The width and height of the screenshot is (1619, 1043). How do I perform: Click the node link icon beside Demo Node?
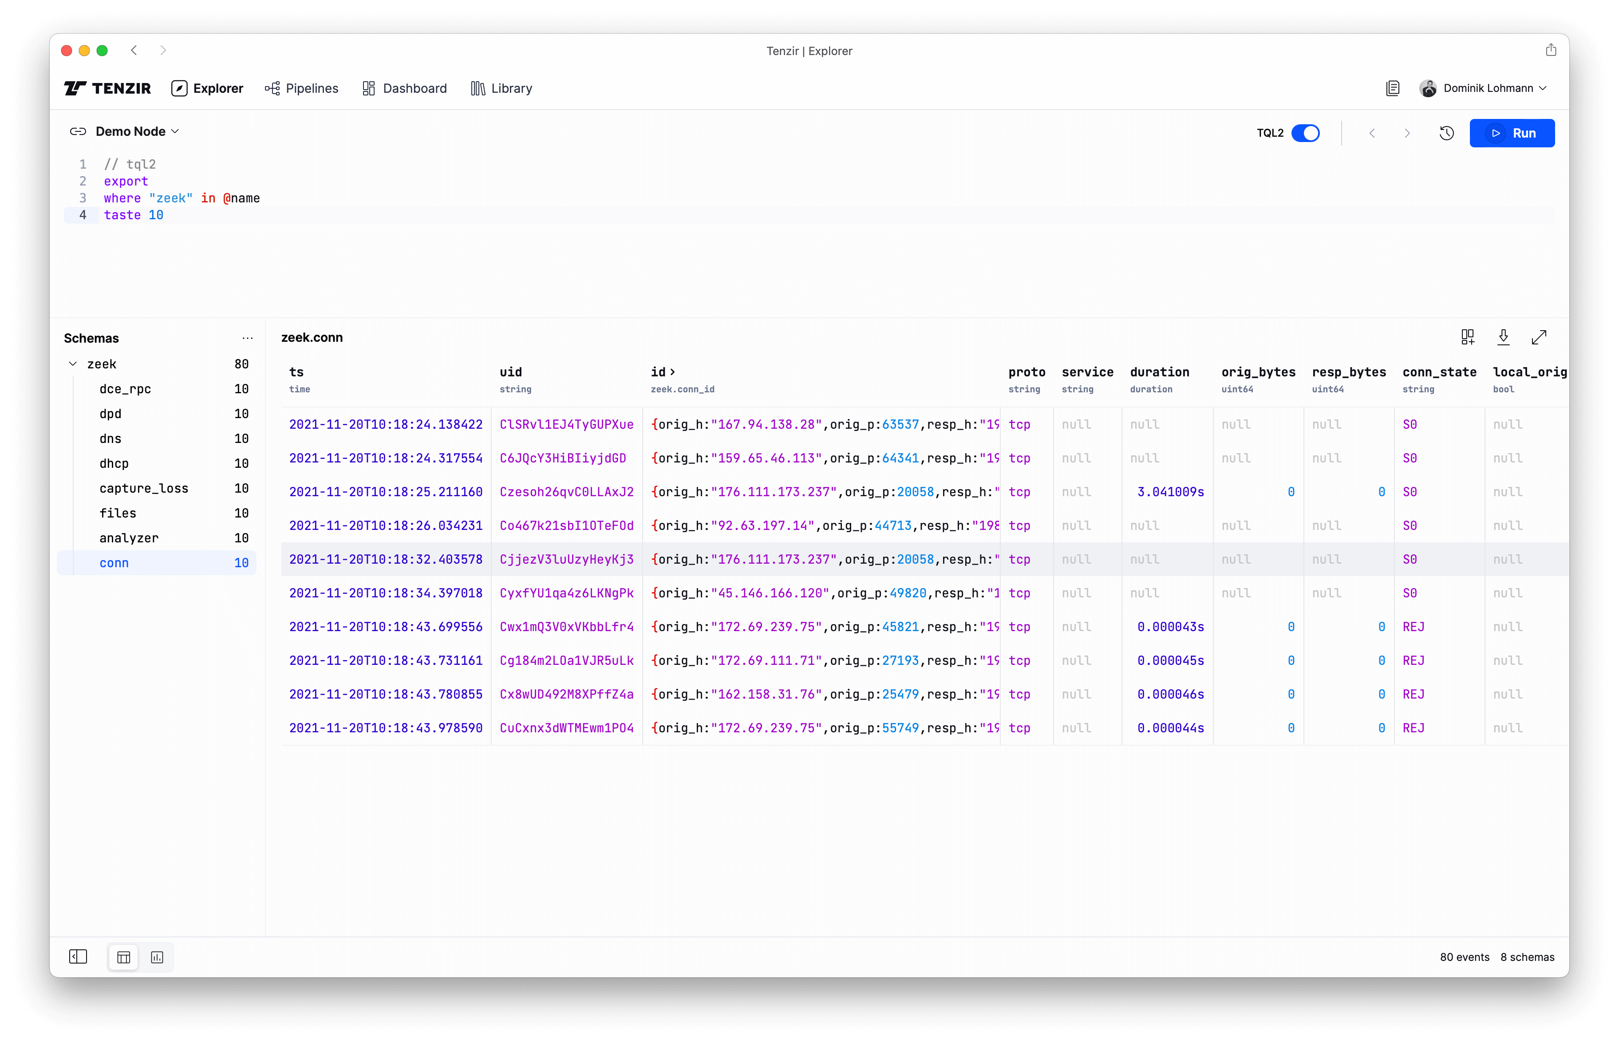click(x=78, y=131)
